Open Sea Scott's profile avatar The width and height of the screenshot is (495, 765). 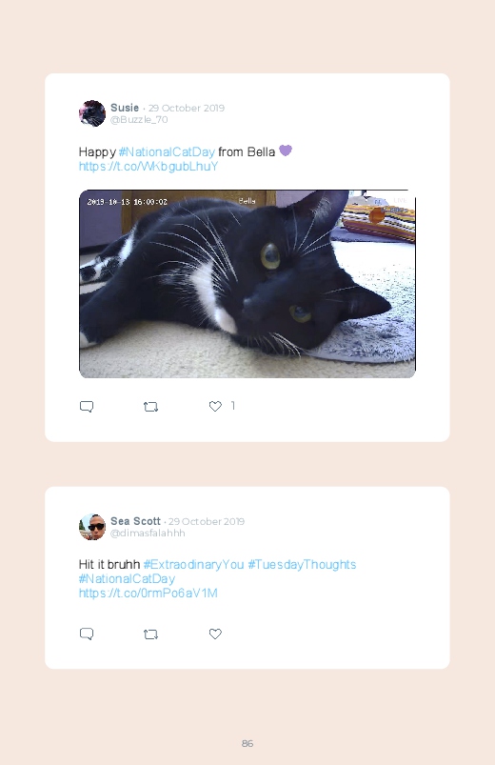(x=92, y=527)
